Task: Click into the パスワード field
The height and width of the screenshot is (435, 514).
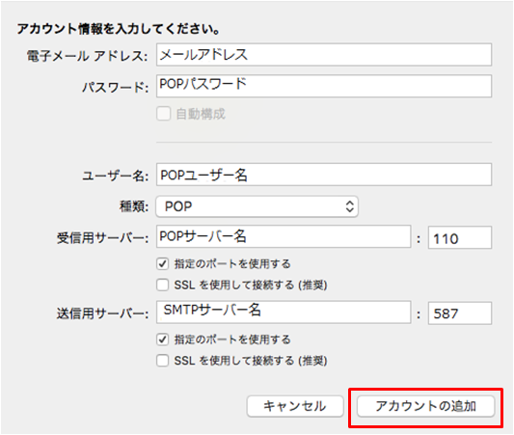Action: click(324, 86)
